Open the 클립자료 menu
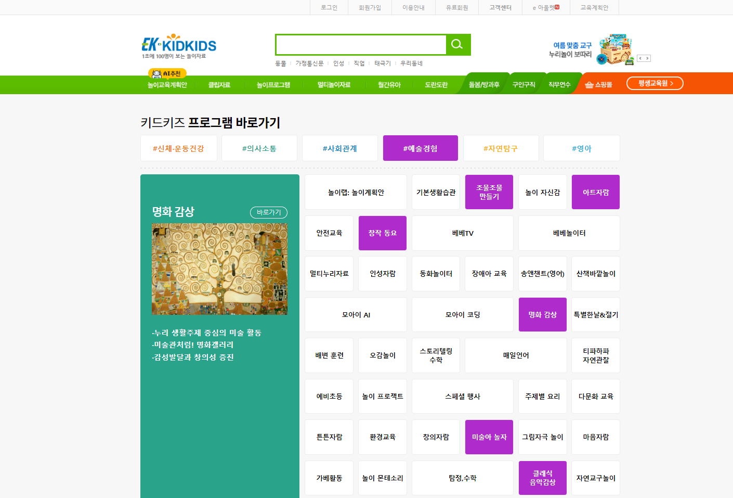 [x=219, y=85]
